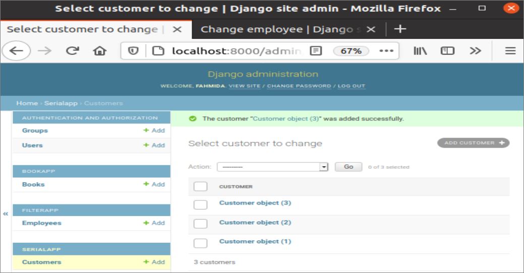524x273 pixels.
Task: Collapse the admin sidebar with « toggle
Action: (x=6, y=214)
